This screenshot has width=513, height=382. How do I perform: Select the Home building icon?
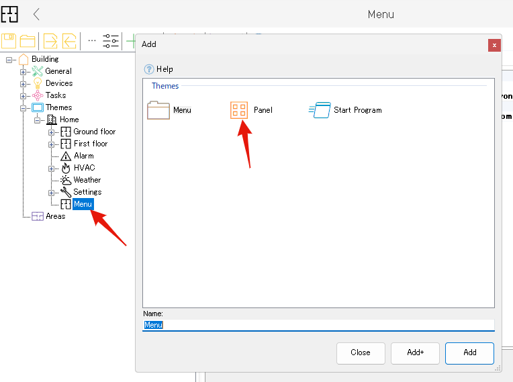point(51,120)
